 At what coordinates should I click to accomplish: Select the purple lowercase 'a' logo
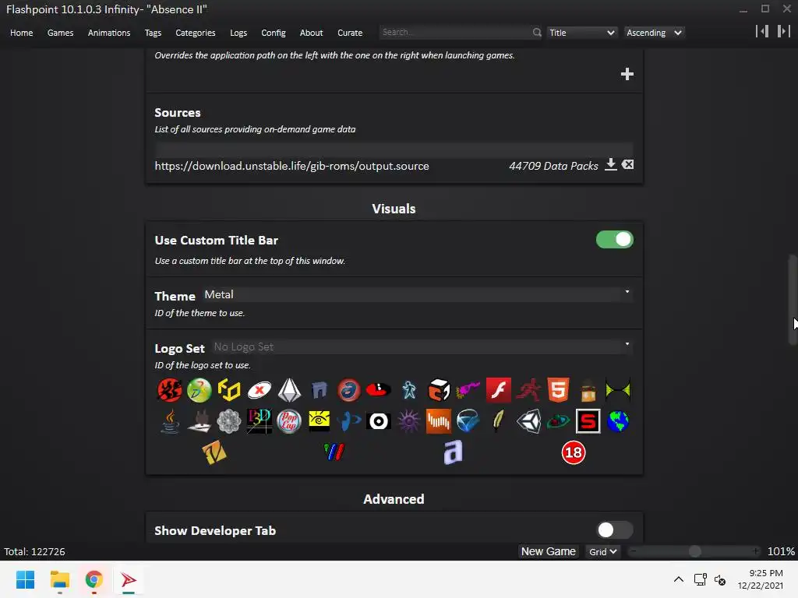453,452
